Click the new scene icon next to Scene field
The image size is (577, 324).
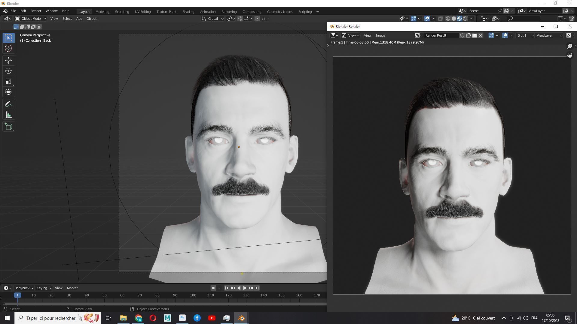click(506, 11)
